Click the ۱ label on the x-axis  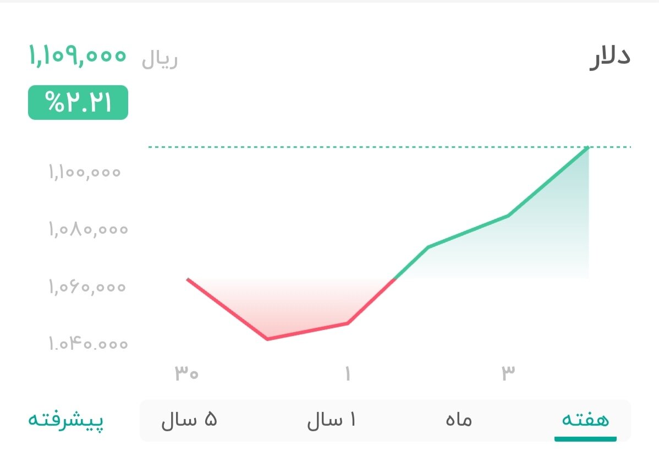tap(347, 372)
